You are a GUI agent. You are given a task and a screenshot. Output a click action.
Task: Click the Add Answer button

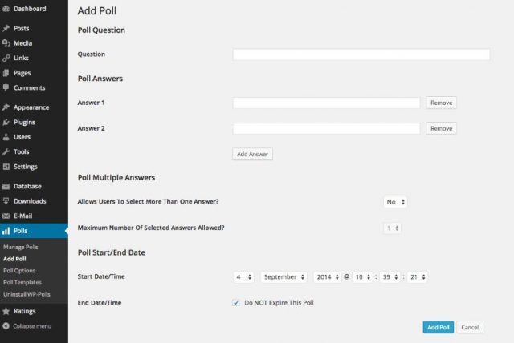[x=252, y=154]
